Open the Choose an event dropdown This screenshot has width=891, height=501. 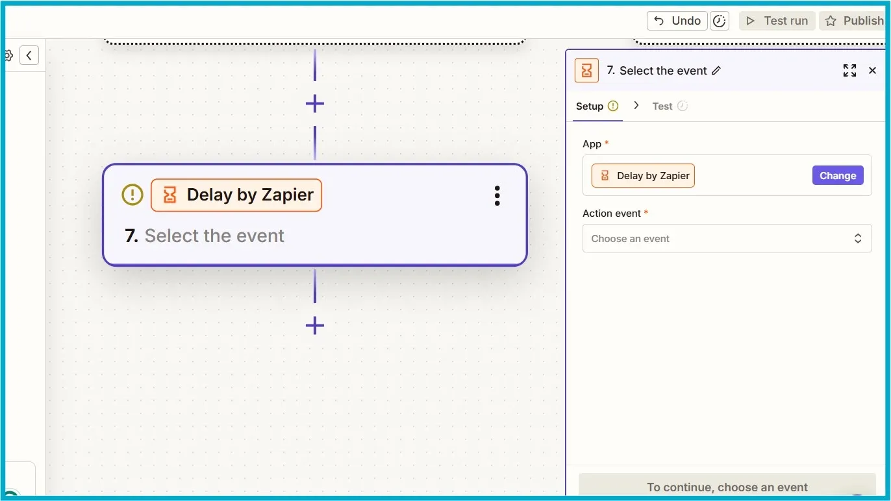click(x=727, y=238)
